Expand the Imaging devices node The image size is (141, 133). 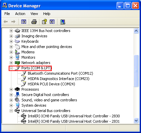11,36
